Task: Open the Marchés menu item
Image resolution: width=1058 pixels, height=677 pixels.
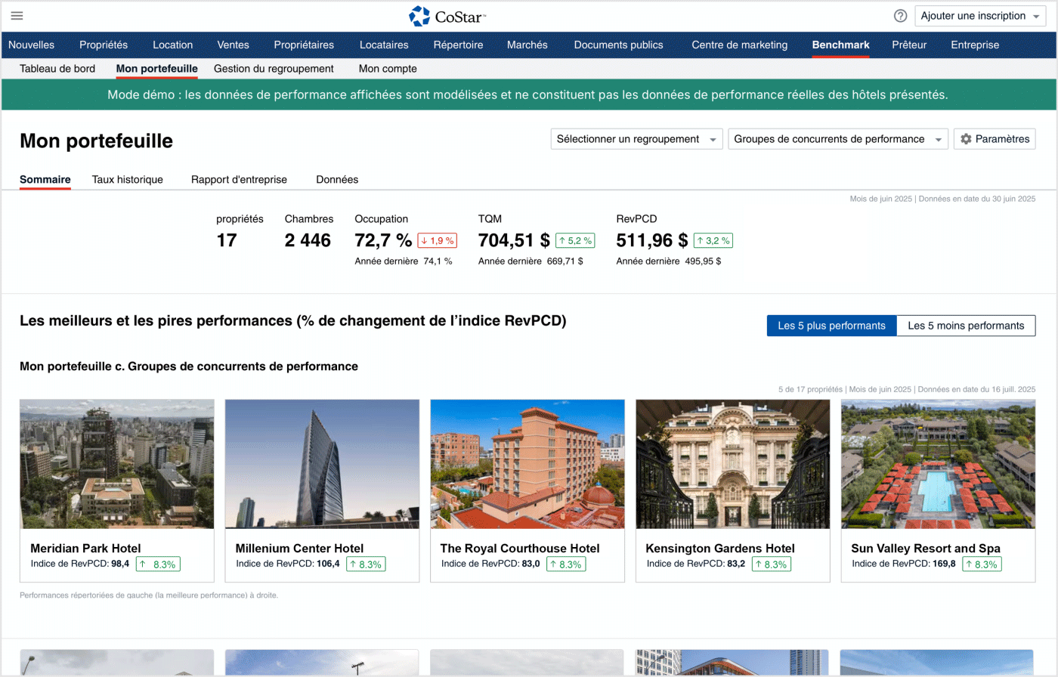Action: 527,45
